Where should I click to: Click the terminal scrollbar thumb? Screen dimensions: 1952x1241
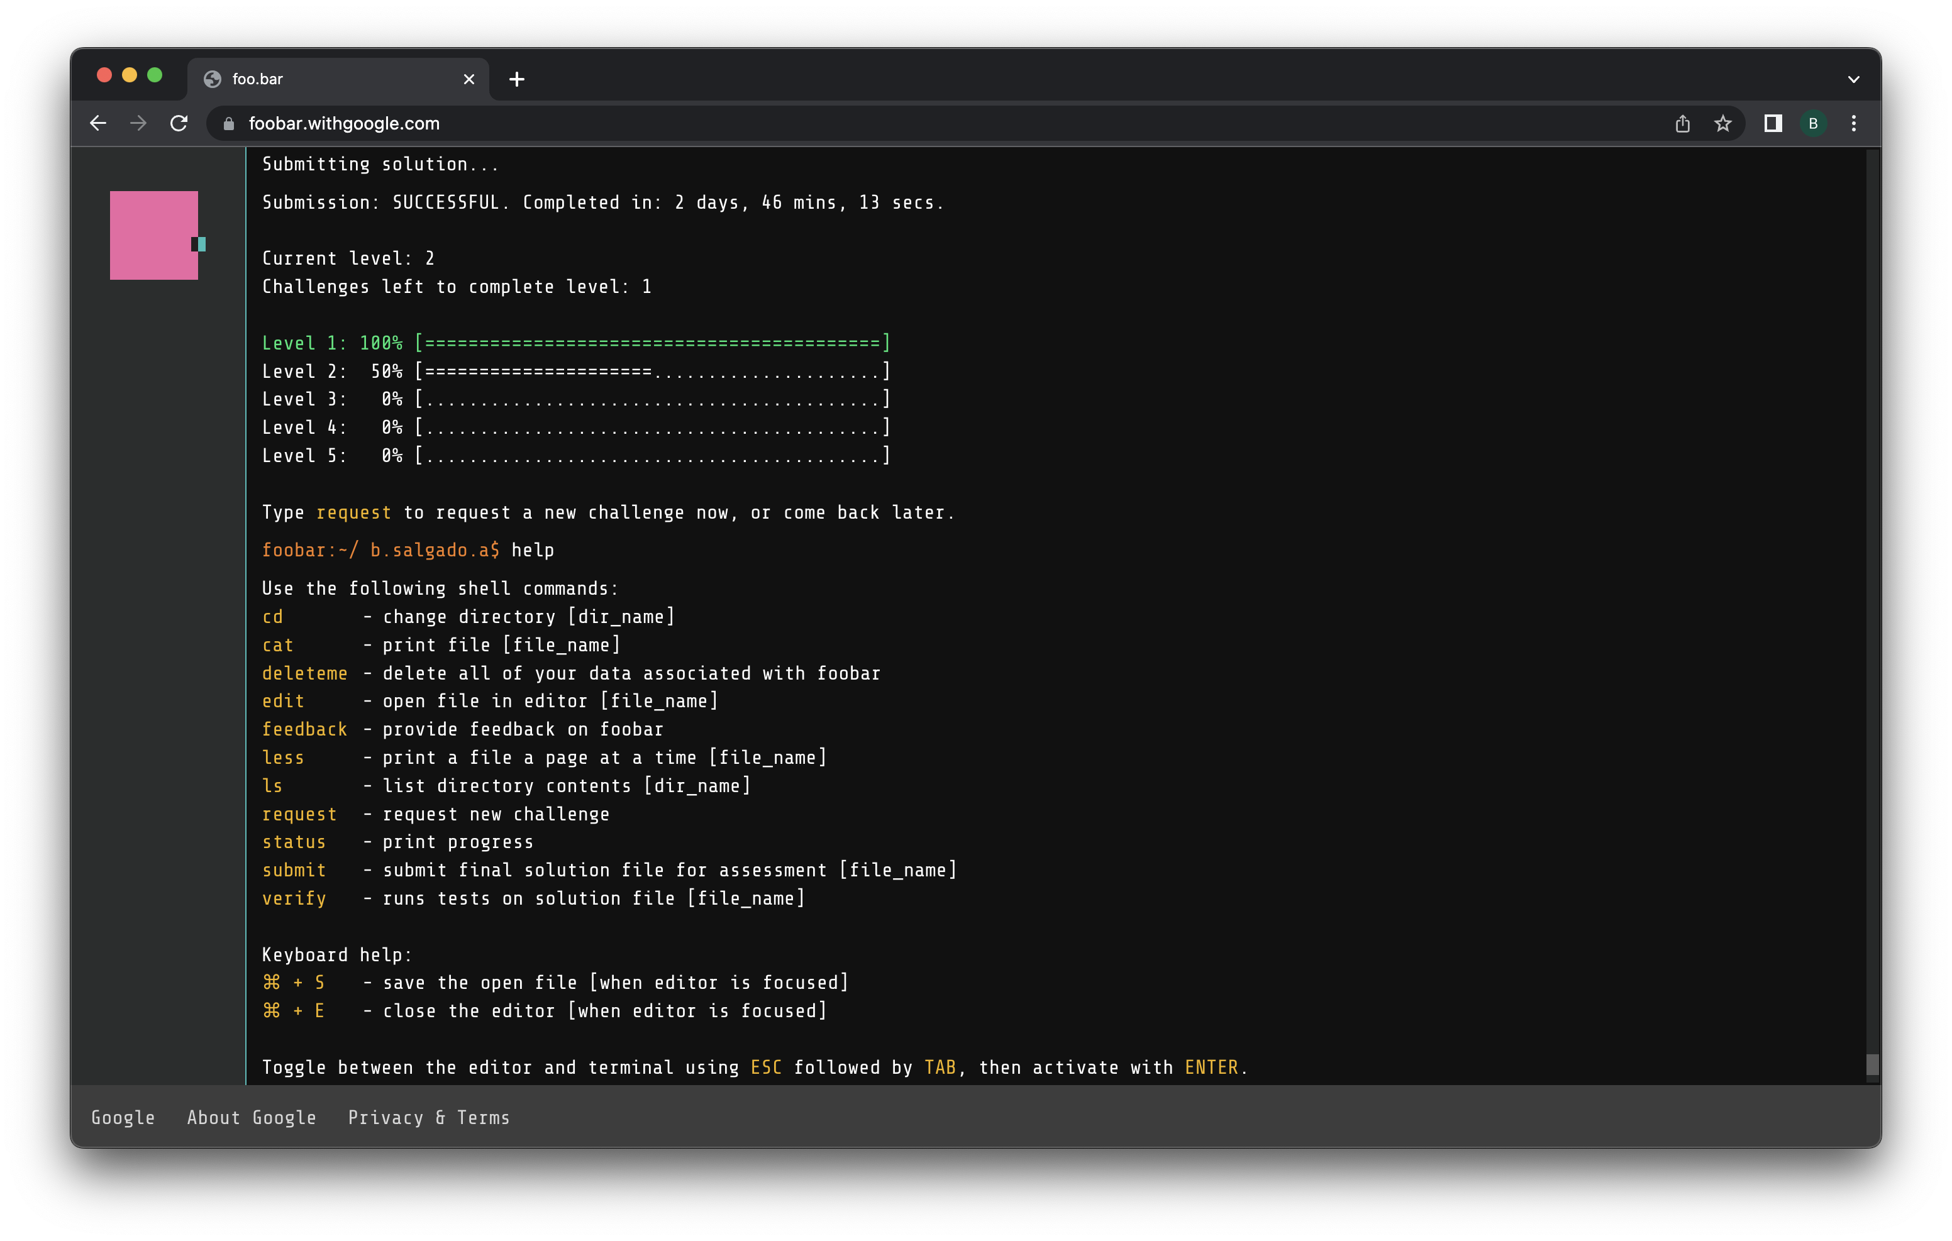point(1872,1064)
